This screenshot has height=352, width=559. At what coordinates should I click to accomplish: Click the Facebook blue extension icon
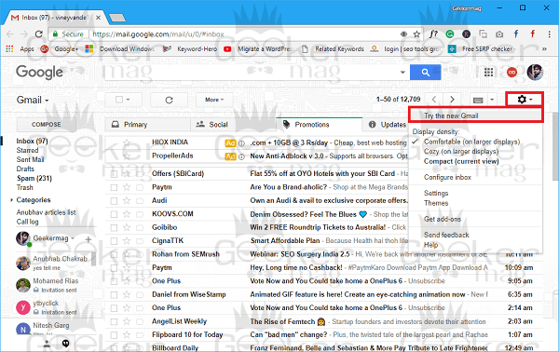[516, 34]
